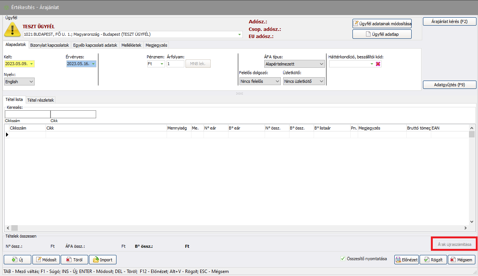Click the Előnézet preview button
478x276 pixels.
coord(406,260)
